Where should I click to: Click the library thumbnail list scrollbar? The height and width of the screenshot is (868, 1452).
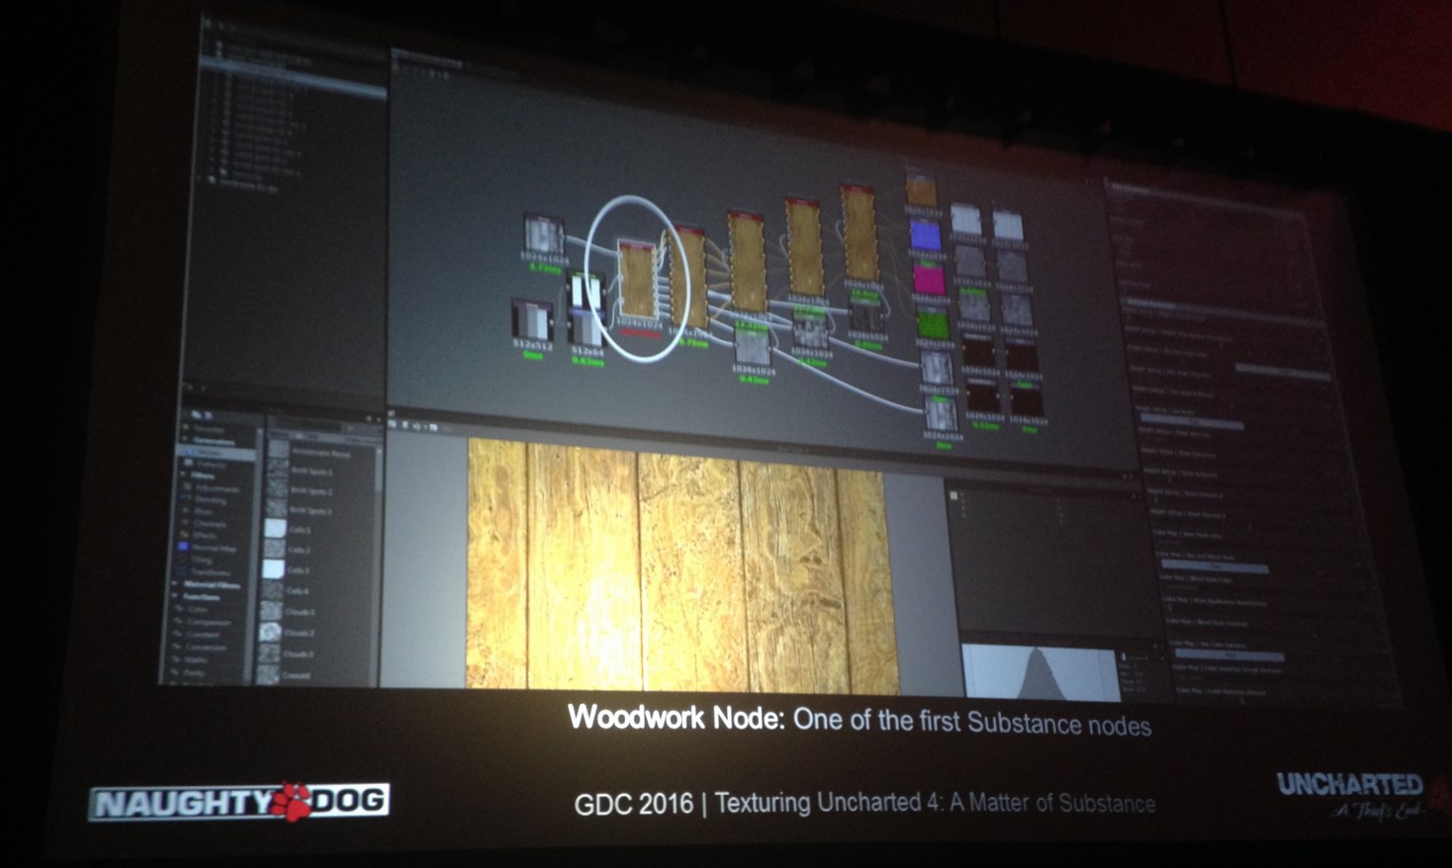click(379, 470)
